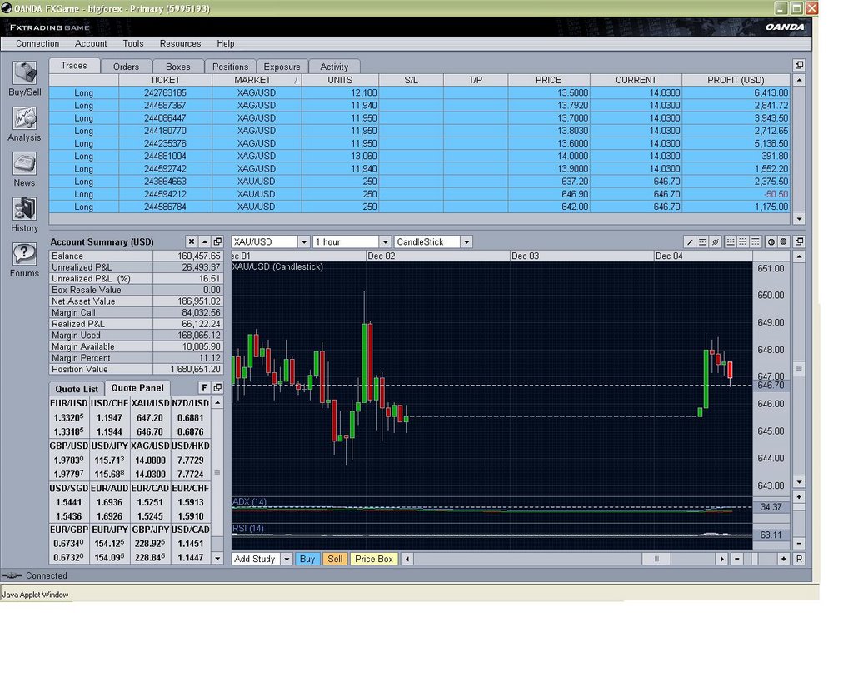Open the 1 hour timeframe dropdown
This screenshot has height=682, width=853.
click(385, 242)
